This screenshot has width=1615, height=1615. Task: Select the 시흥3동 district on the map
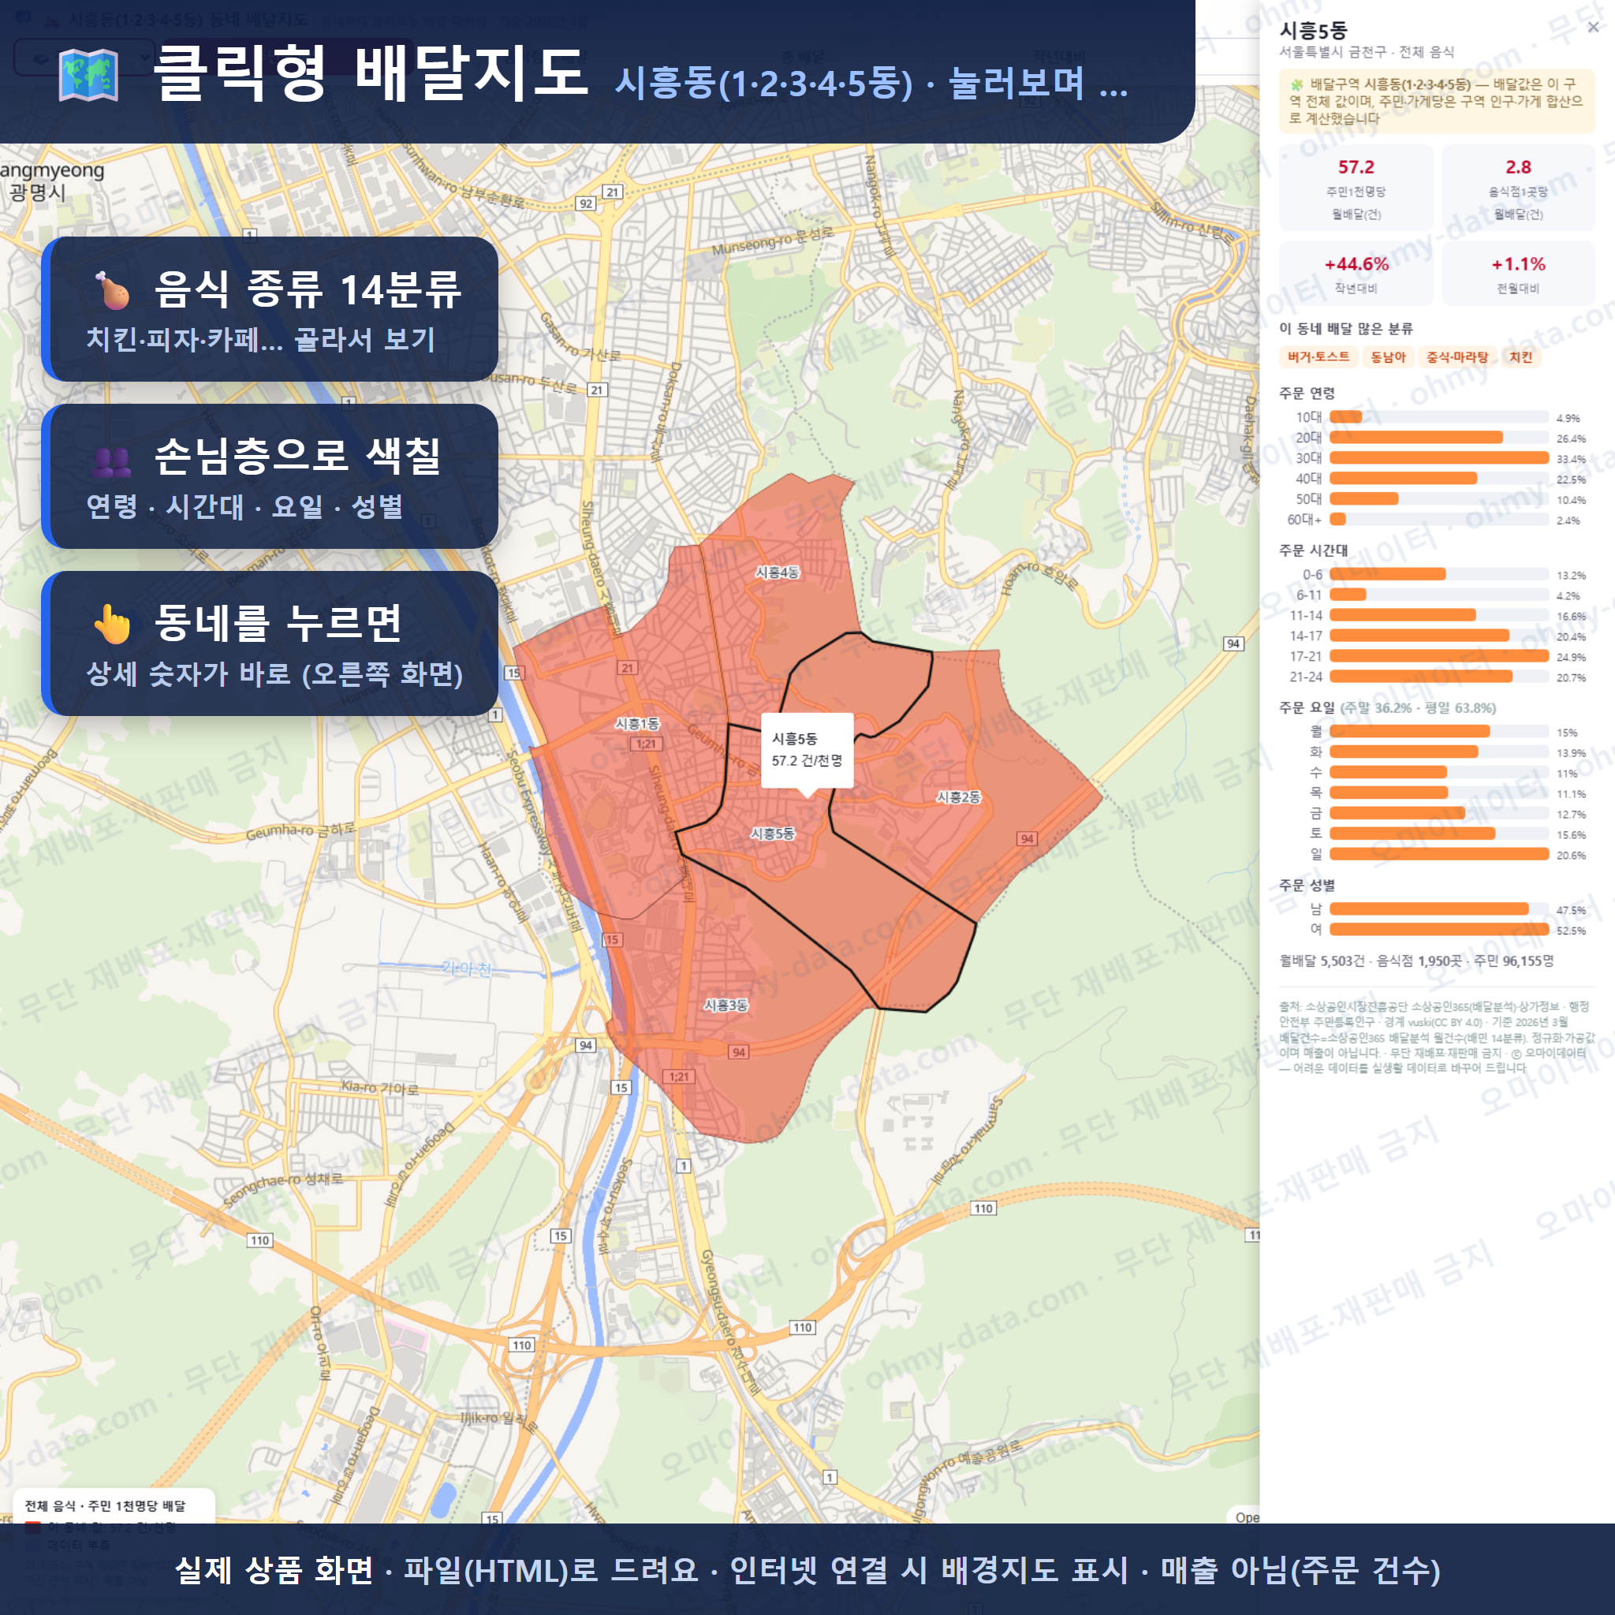click(725, 1005)
